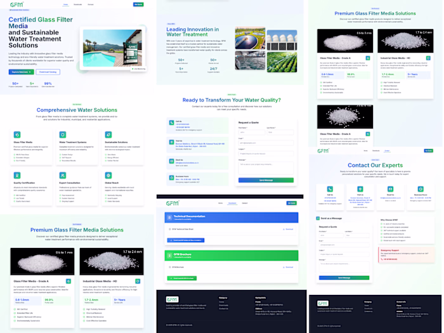Click the icon badge on the Glass Filter Media Grade A card, bottom-left page
This screenshot has width=444, height=333.
click(69, 281)
